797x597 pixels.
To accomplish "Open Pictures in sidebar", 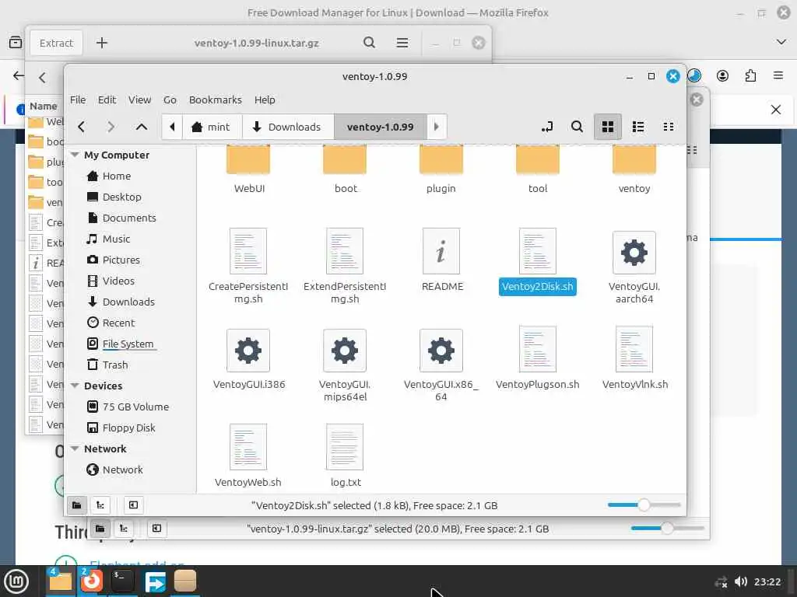I will (x=121, y=260).
